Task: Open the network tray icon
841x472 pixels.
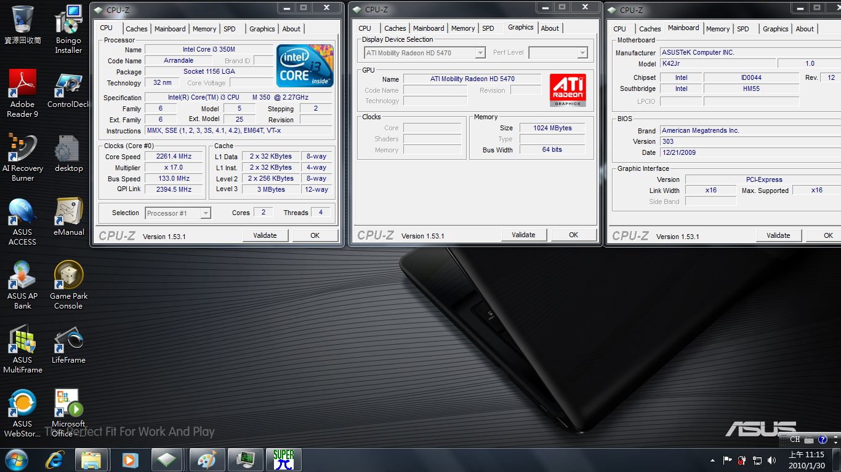Action: [757, 460]
